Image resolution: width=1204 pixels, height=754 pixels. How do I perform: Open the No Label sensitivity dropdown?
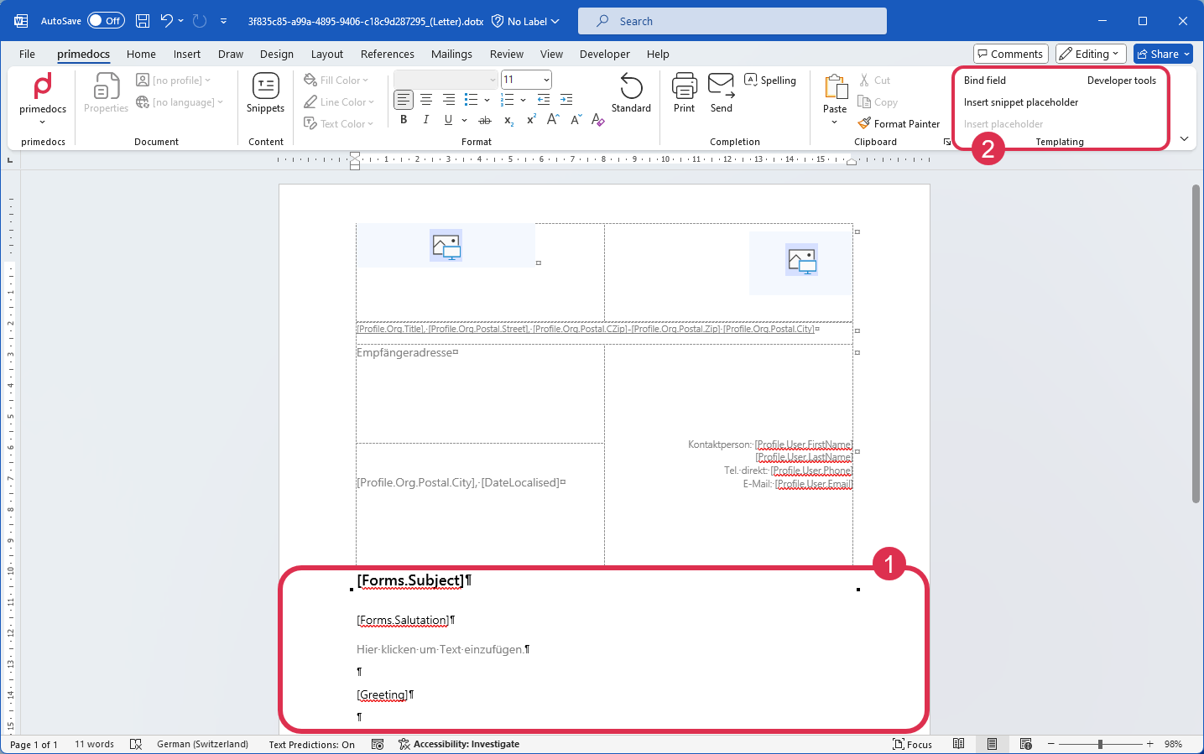tap(525, 21)
